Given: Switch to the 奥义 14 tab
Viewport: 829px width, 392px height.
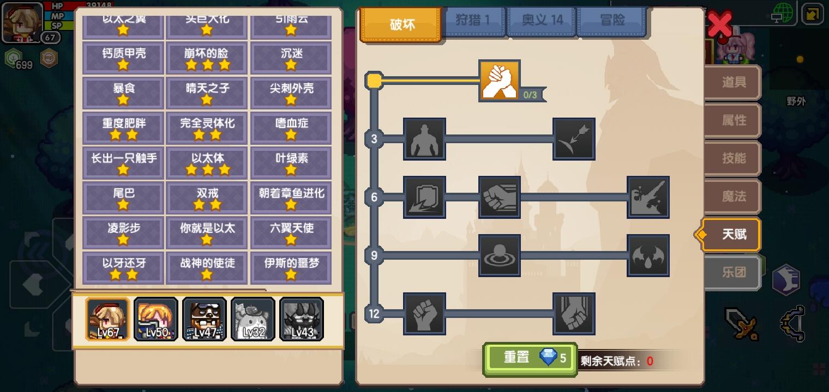Looking at the screenshot, I should point(542,21).
